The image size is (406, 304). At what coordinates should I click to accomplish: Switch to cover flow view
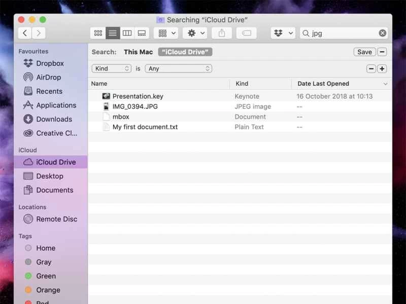142,33
